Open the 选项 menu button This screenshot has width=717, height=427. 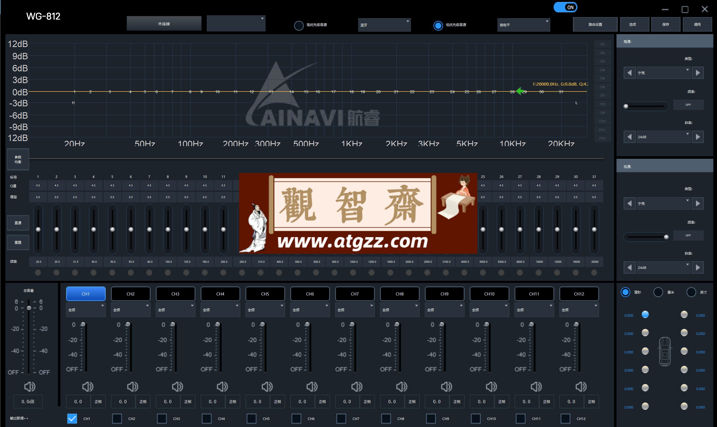[634, 24]
